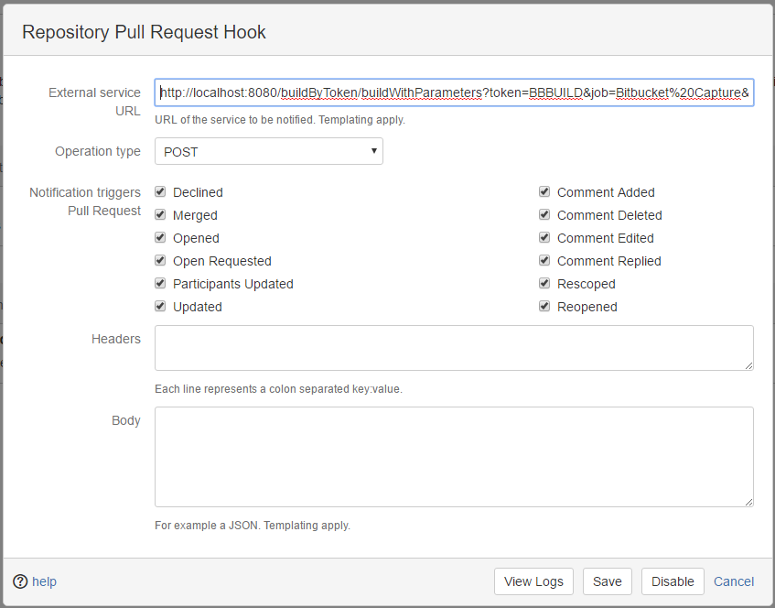Toggle the Declined checkbox
This screenshot has width=775, height=608.
160,192
